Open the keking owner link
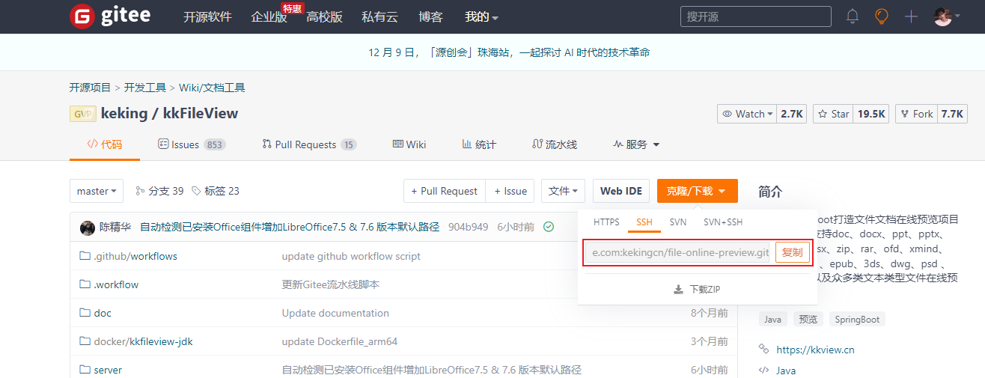 point(125,114)
